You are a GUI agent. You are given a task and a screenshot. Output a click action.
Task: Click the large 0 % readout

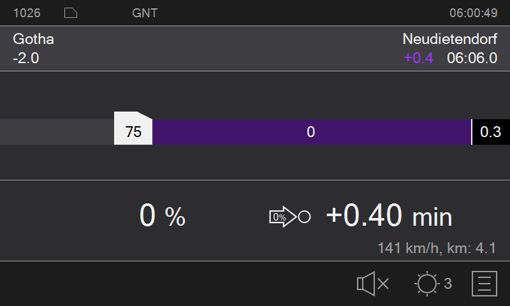click(163, 215)
